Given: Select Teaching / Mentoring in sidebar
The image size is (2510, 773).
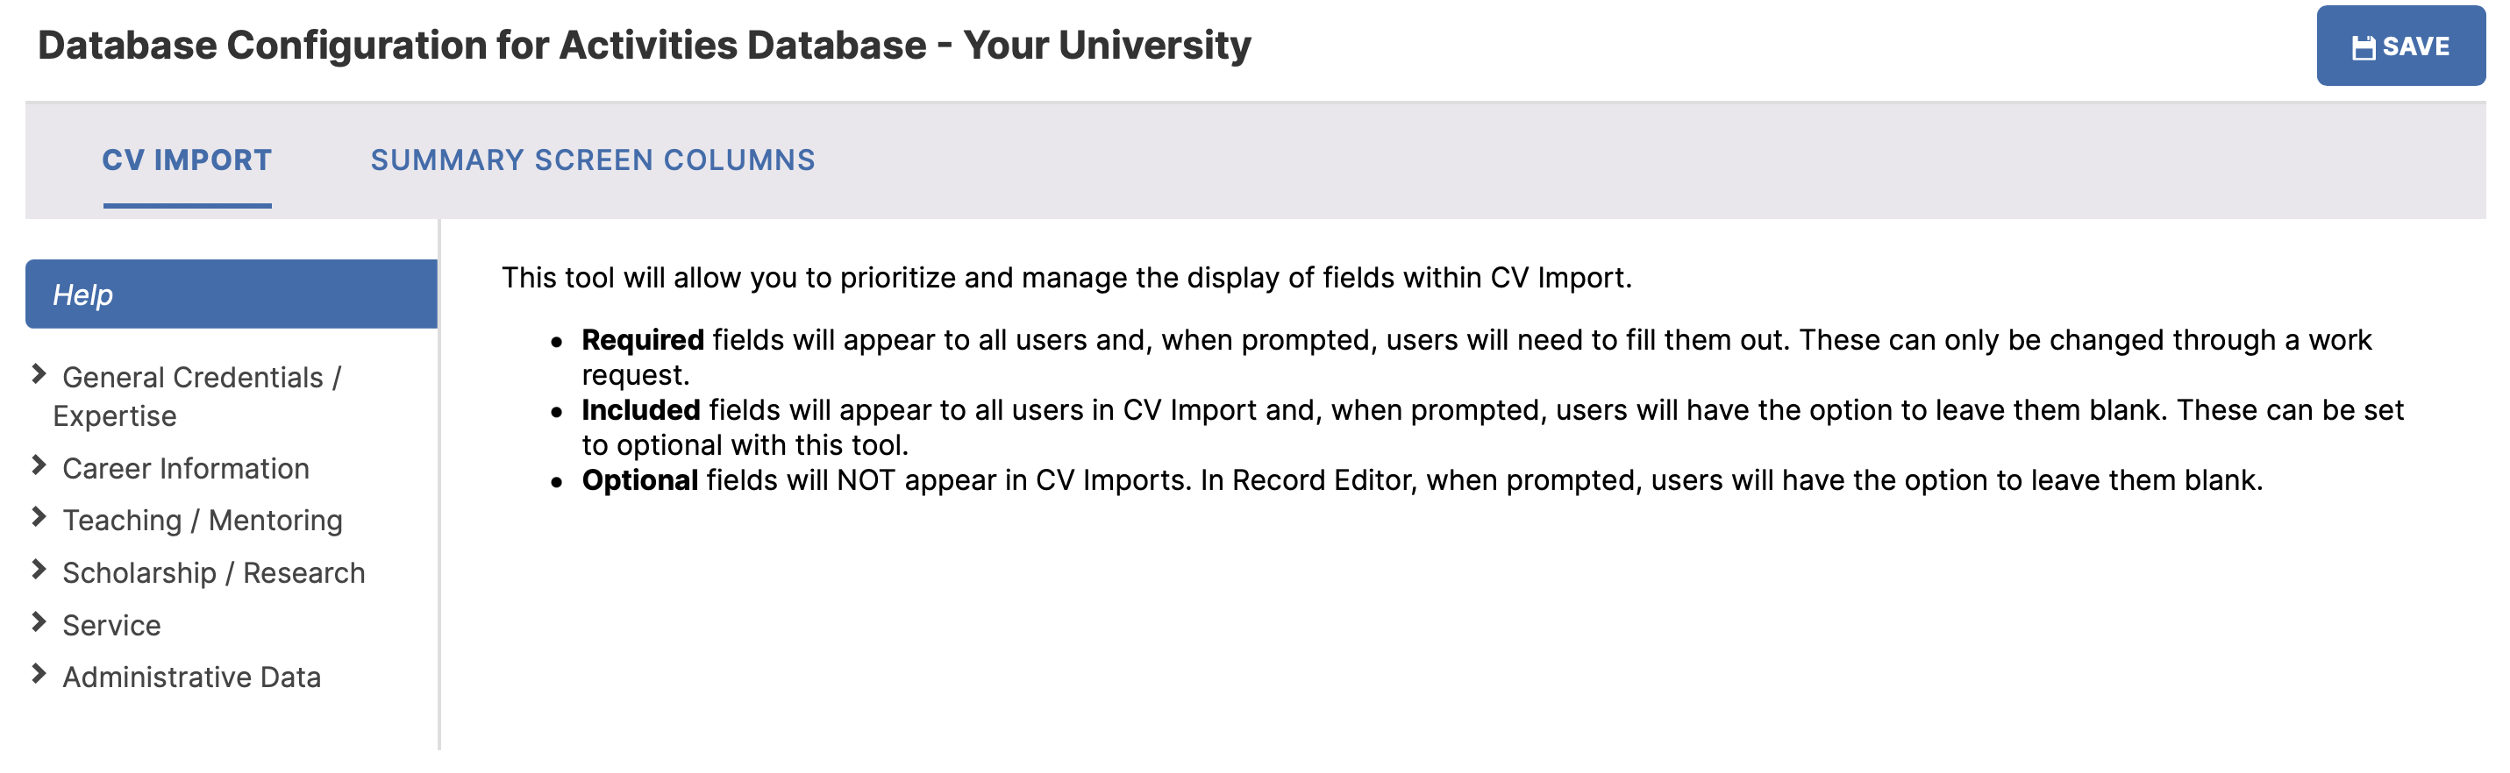Looking at the screenshot, I should pos(203,521).
